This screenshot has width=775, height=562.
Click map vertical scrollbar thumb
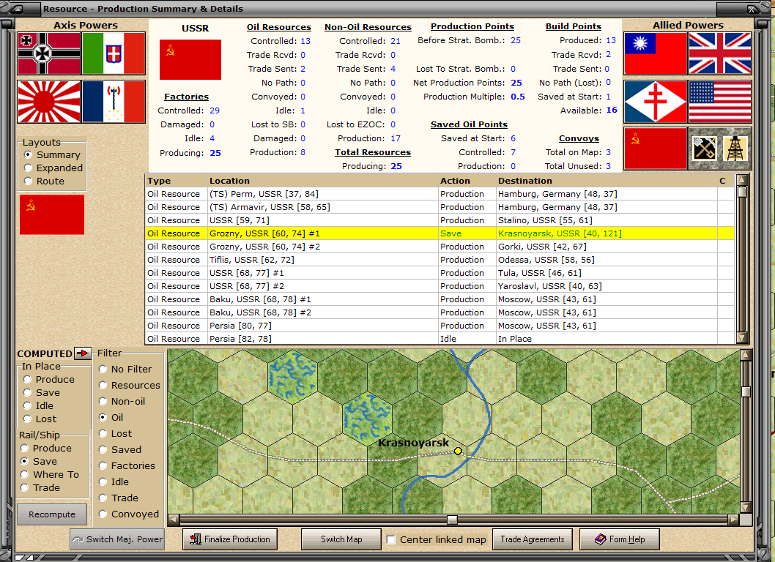click(x=746, y=391)
